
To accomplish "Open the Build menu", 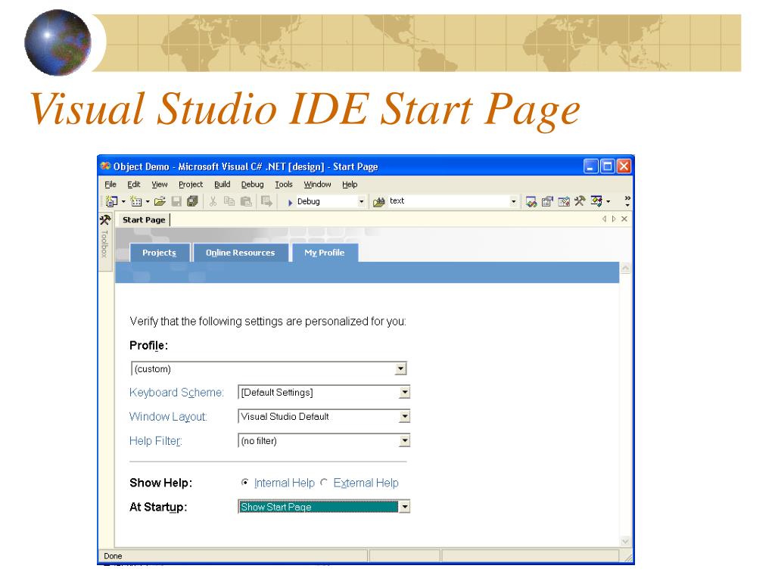I will (222, 185).
